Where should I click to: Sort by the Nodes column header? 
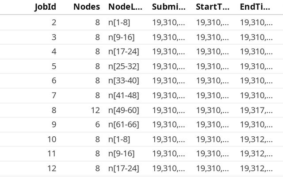87,7
